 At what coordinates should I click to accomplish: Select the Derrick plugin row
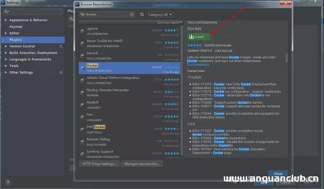click(130, 56)
